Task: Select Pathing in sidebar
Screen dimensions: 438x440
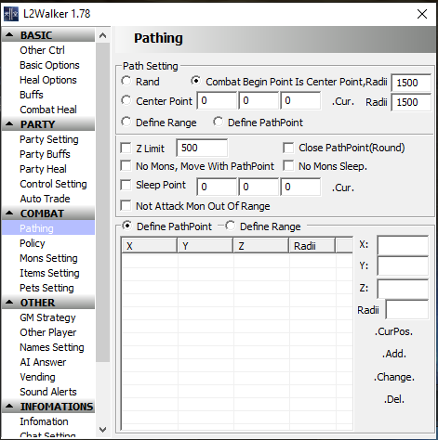Action: point(48,228)
